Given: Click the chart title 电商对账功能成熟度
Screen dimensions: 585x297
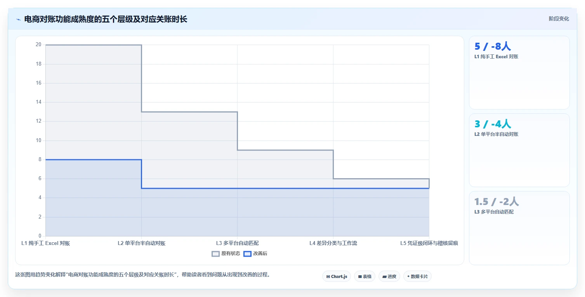Looking at the screenshot, I should (x=106, y=19).
